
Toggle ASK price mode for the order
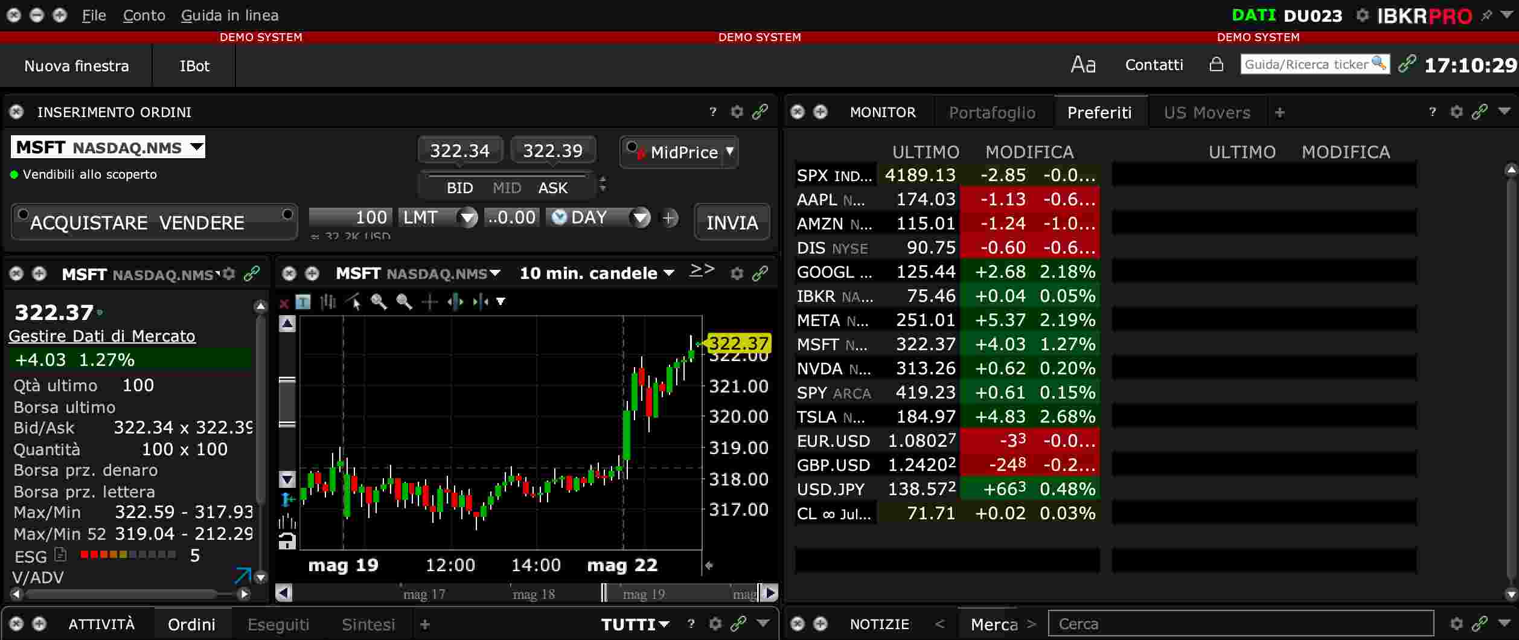click(553, 188)
